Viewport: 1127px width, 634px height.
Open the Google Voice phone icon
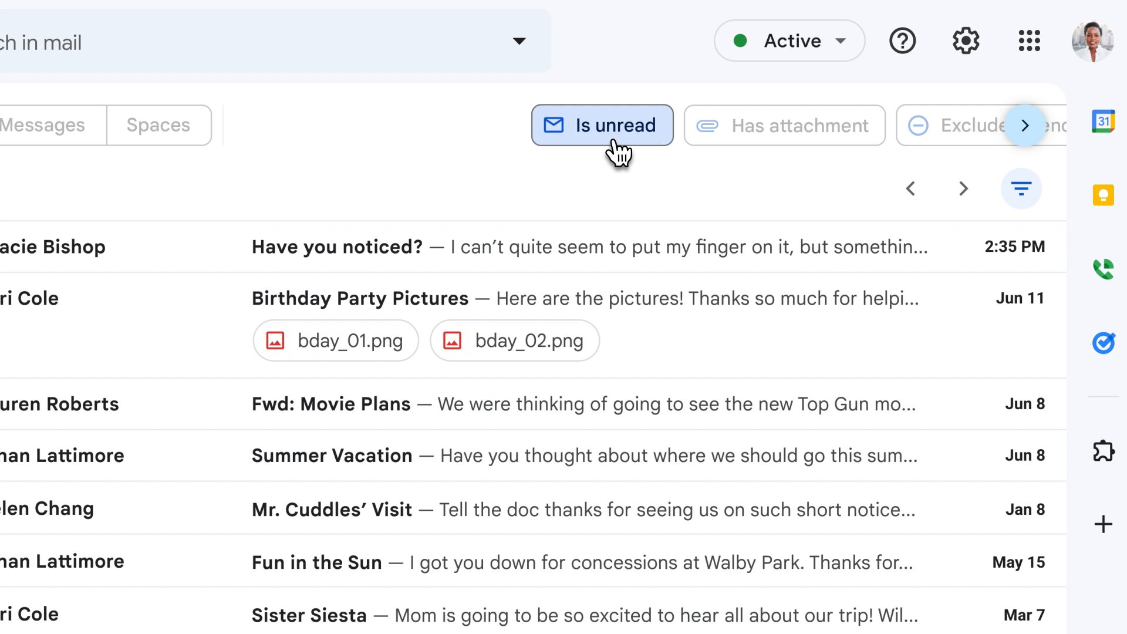pyautogui.click(x=1103, y=269)
